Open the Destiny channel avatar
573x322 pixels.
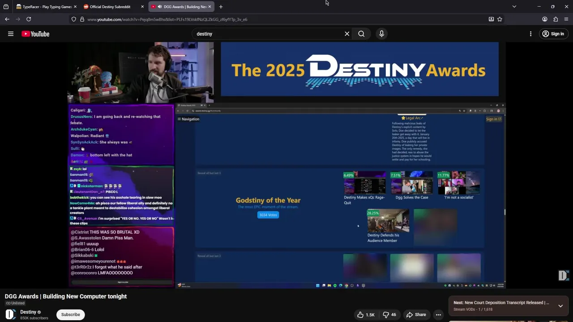coord(11,314)
